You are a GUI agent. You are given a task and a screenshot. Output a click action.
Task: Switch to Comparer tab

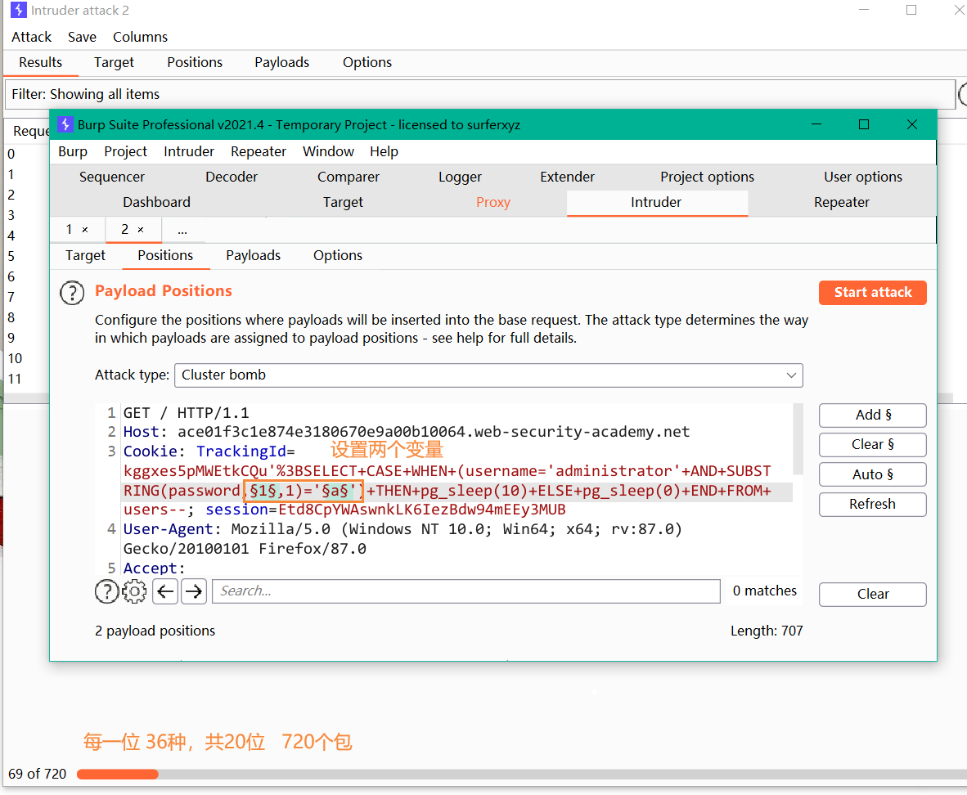[349, 177]
